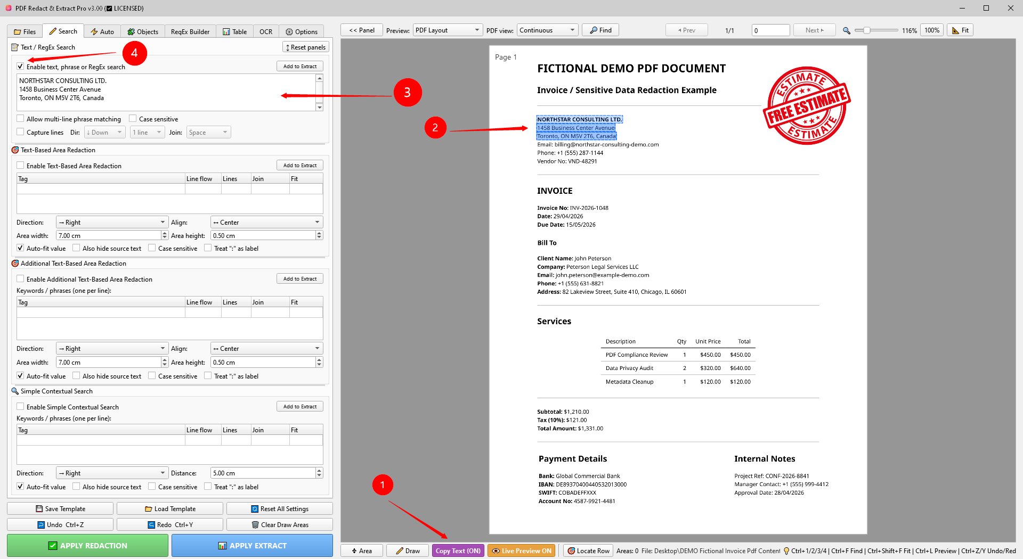Viewport: 1023px width, 559px height.
Task: Click the zoom magnifier icon
Action: coord(846,30)
